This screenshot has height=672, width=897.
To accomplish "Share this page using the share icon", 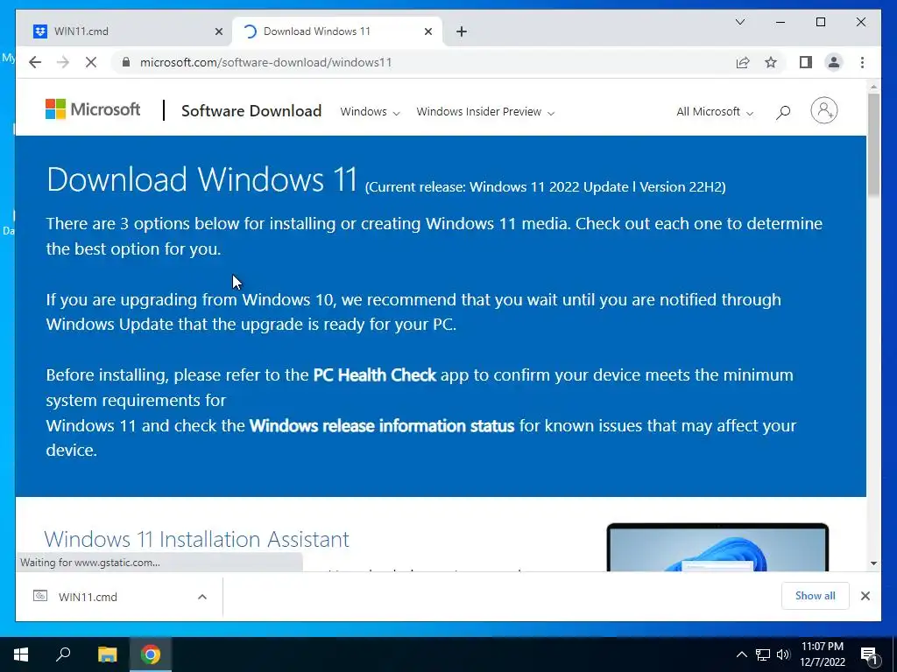I will coord(743,62).
